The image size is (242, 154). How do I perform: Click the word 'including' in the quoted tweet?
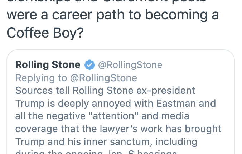point(176,141)
